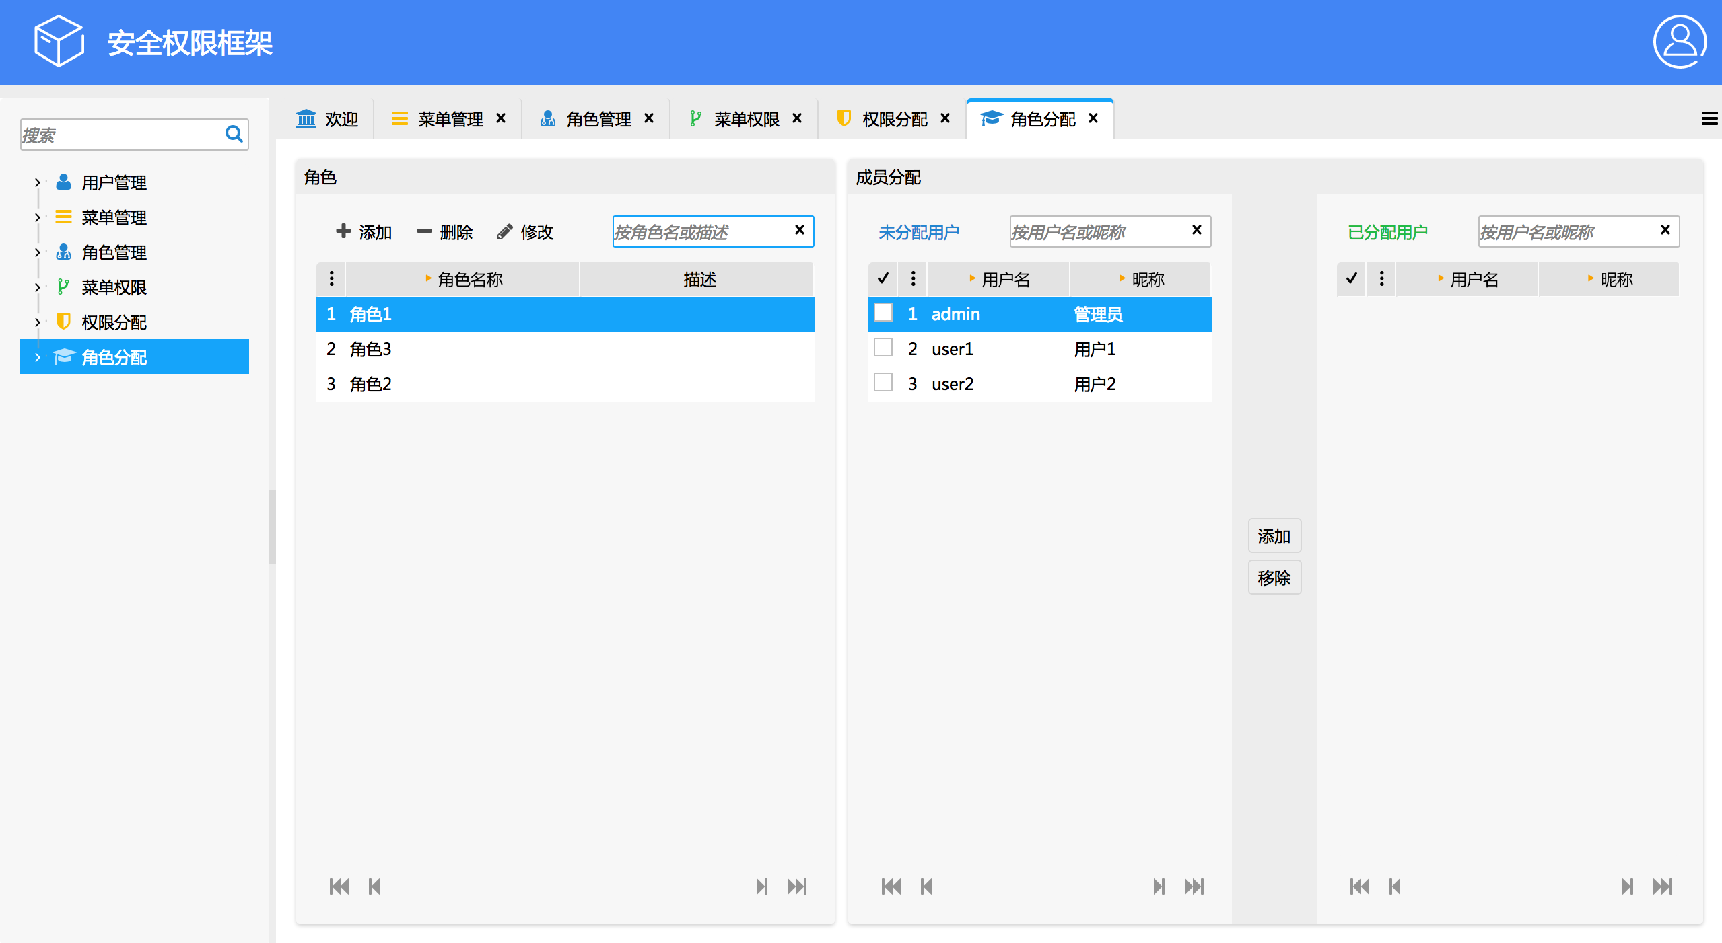Click the plus Add icon in role toolbar

343,231
